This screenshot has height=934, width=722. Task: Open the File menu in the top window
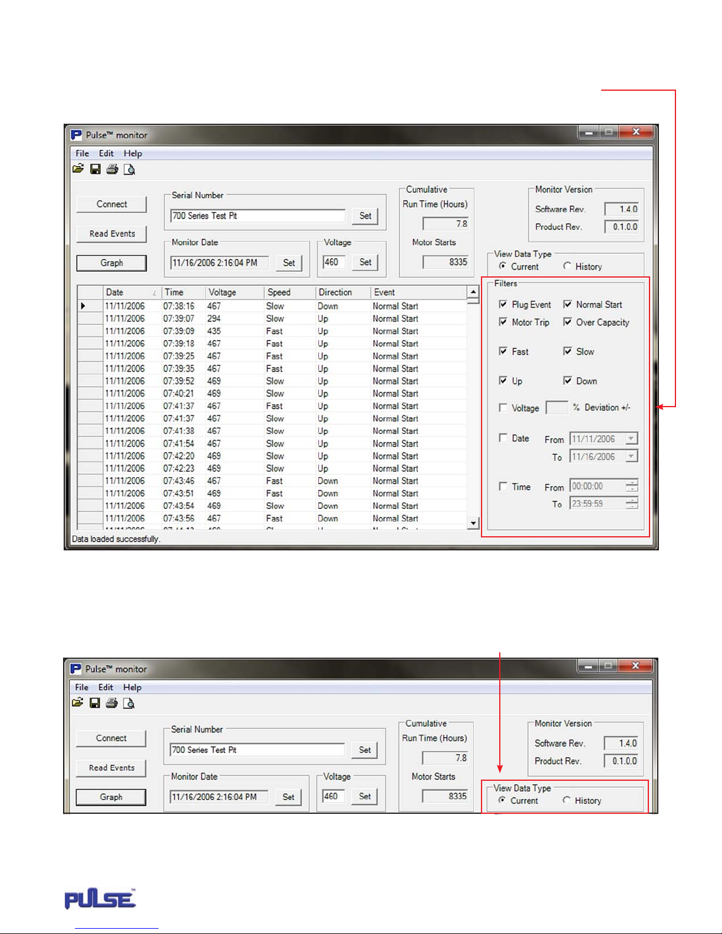(x=82, y=153)
